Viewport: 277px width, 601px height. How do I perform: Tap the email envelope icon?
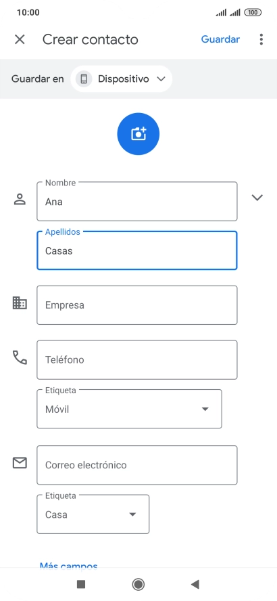[20, 463]
